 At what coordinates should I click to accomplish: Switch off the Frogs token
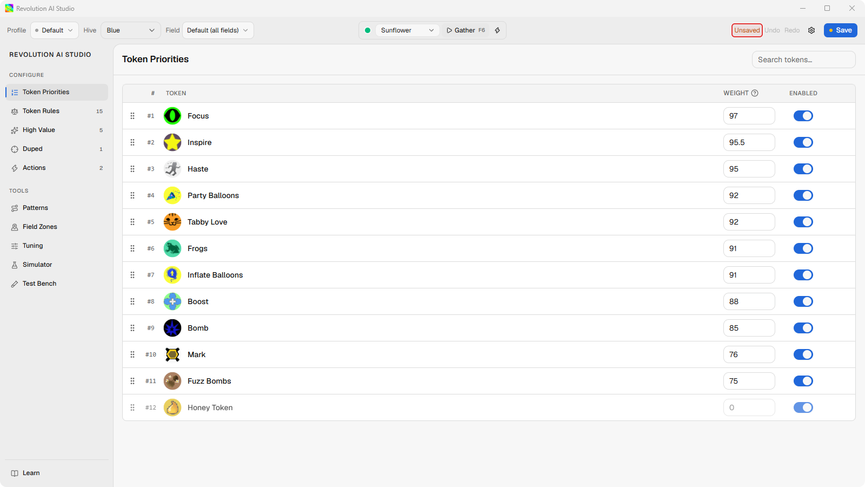803,248
